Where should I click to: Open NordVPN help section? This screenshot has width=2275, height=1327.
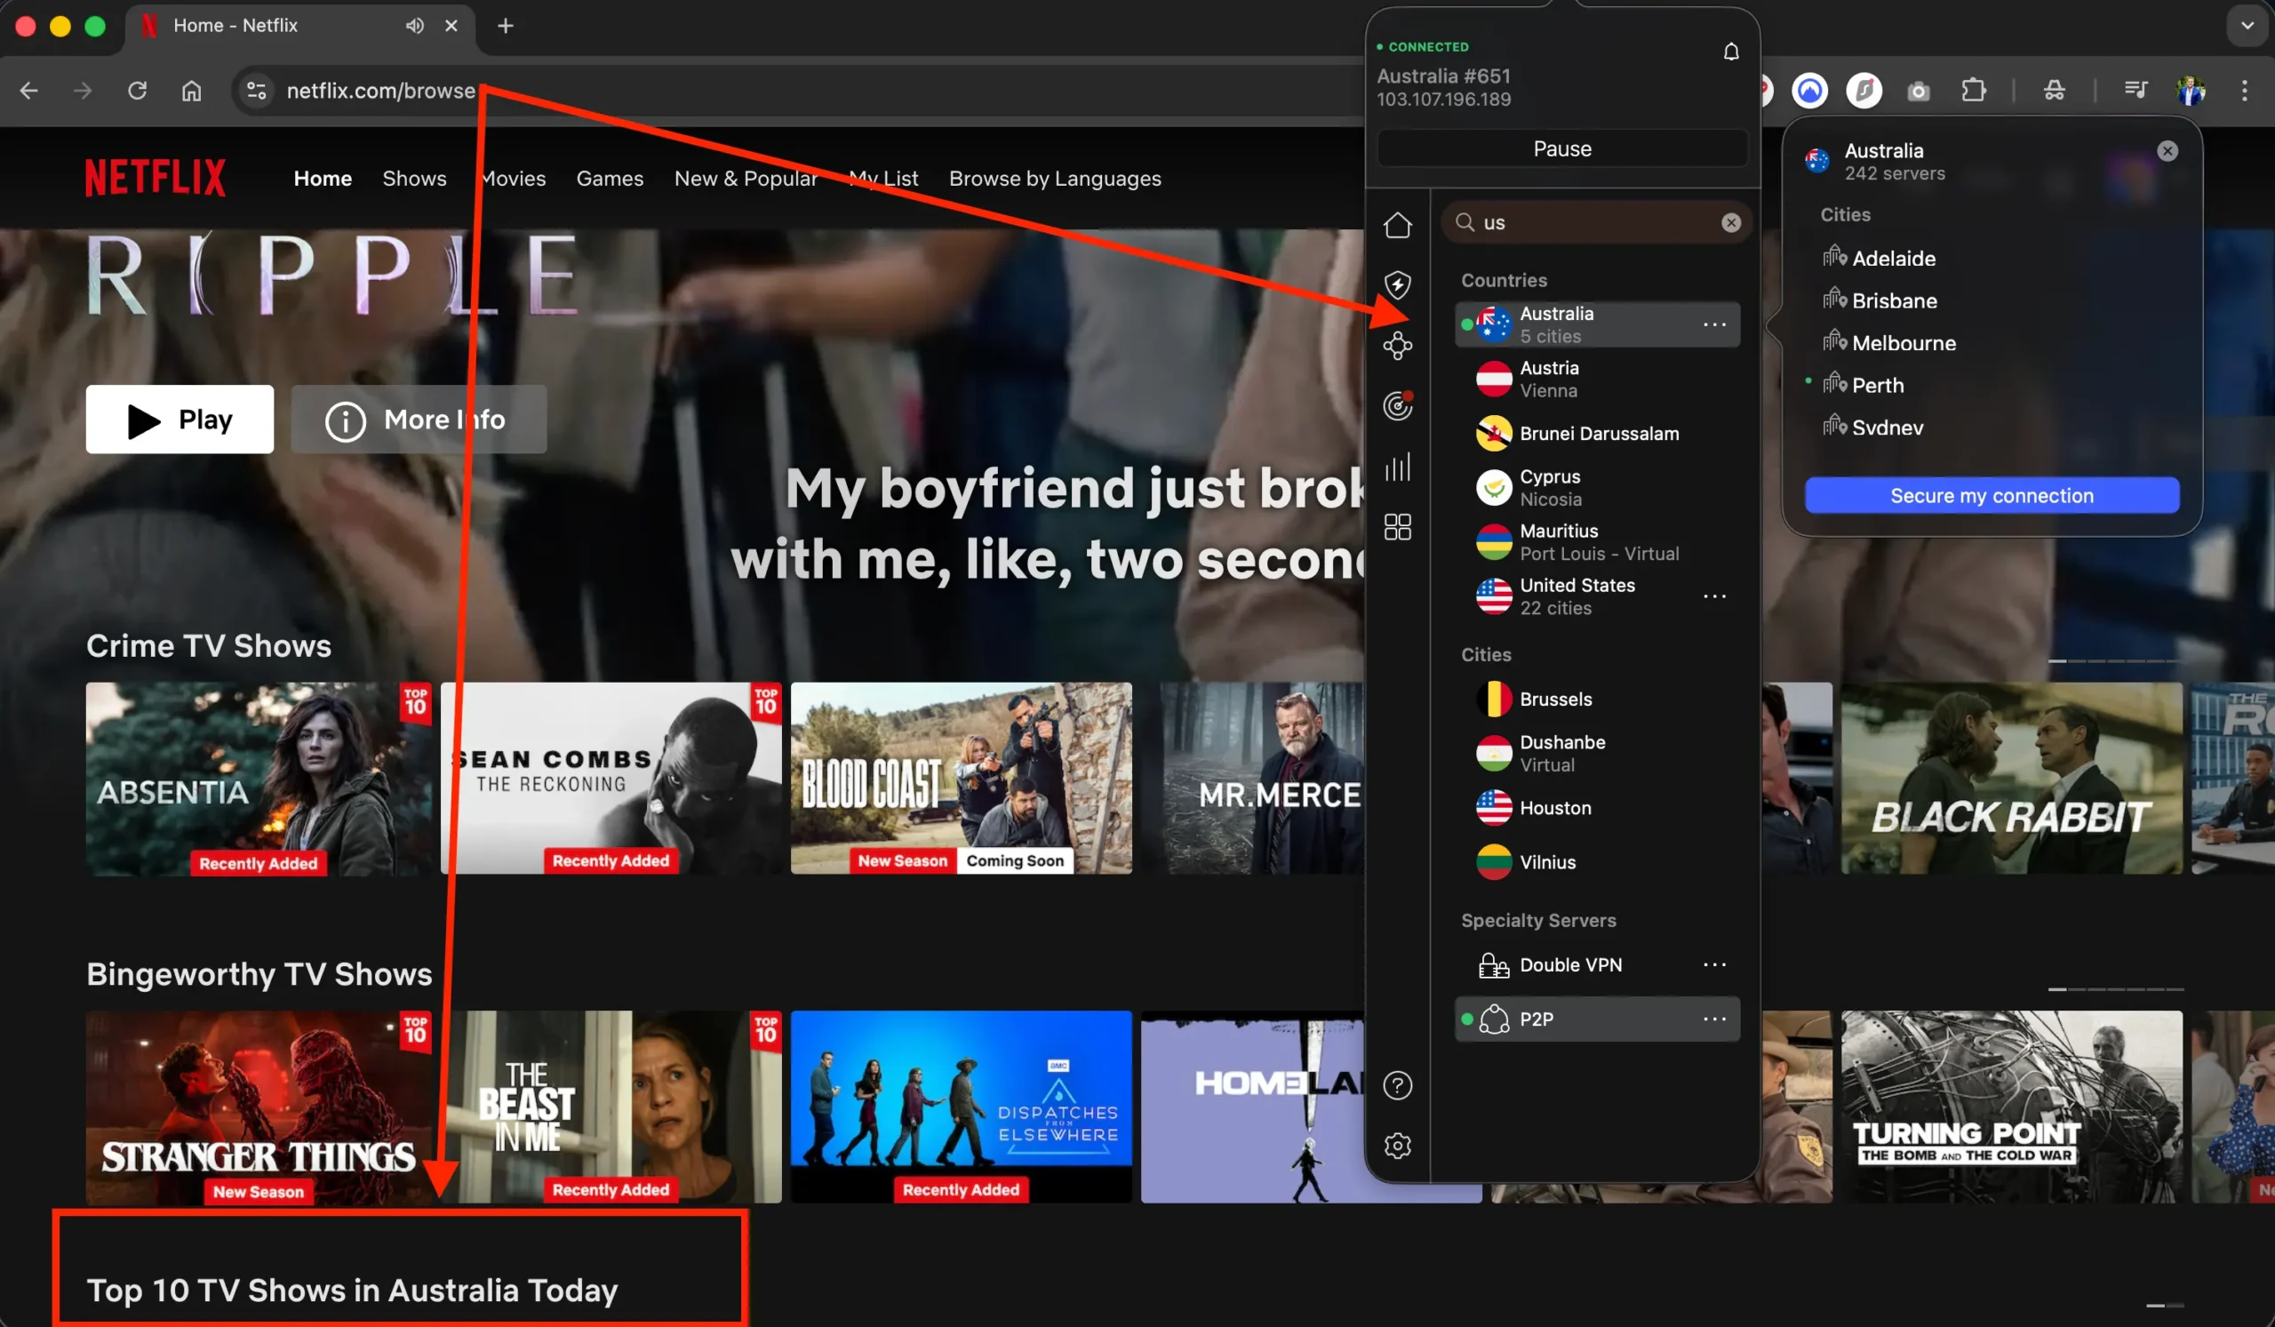tap(1398, 1085)
